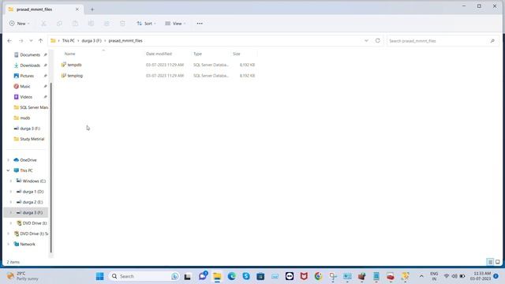This screenshot has height=284, width=505.
Task: Click the Delete trash icon
Action: [122, 24]
